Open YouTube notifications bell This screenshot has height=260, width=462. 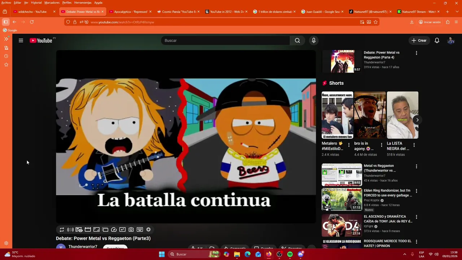click(x=437, y=40)
